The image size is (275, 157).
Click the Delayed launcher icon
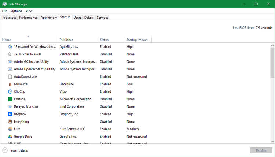tap(10, 106)
